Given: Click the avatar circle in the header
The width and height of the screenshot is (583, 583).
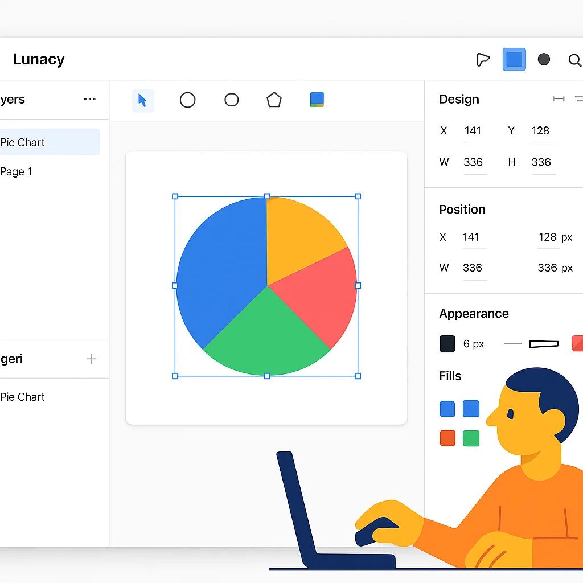Looking at the screenshot, I should (544, 59).
